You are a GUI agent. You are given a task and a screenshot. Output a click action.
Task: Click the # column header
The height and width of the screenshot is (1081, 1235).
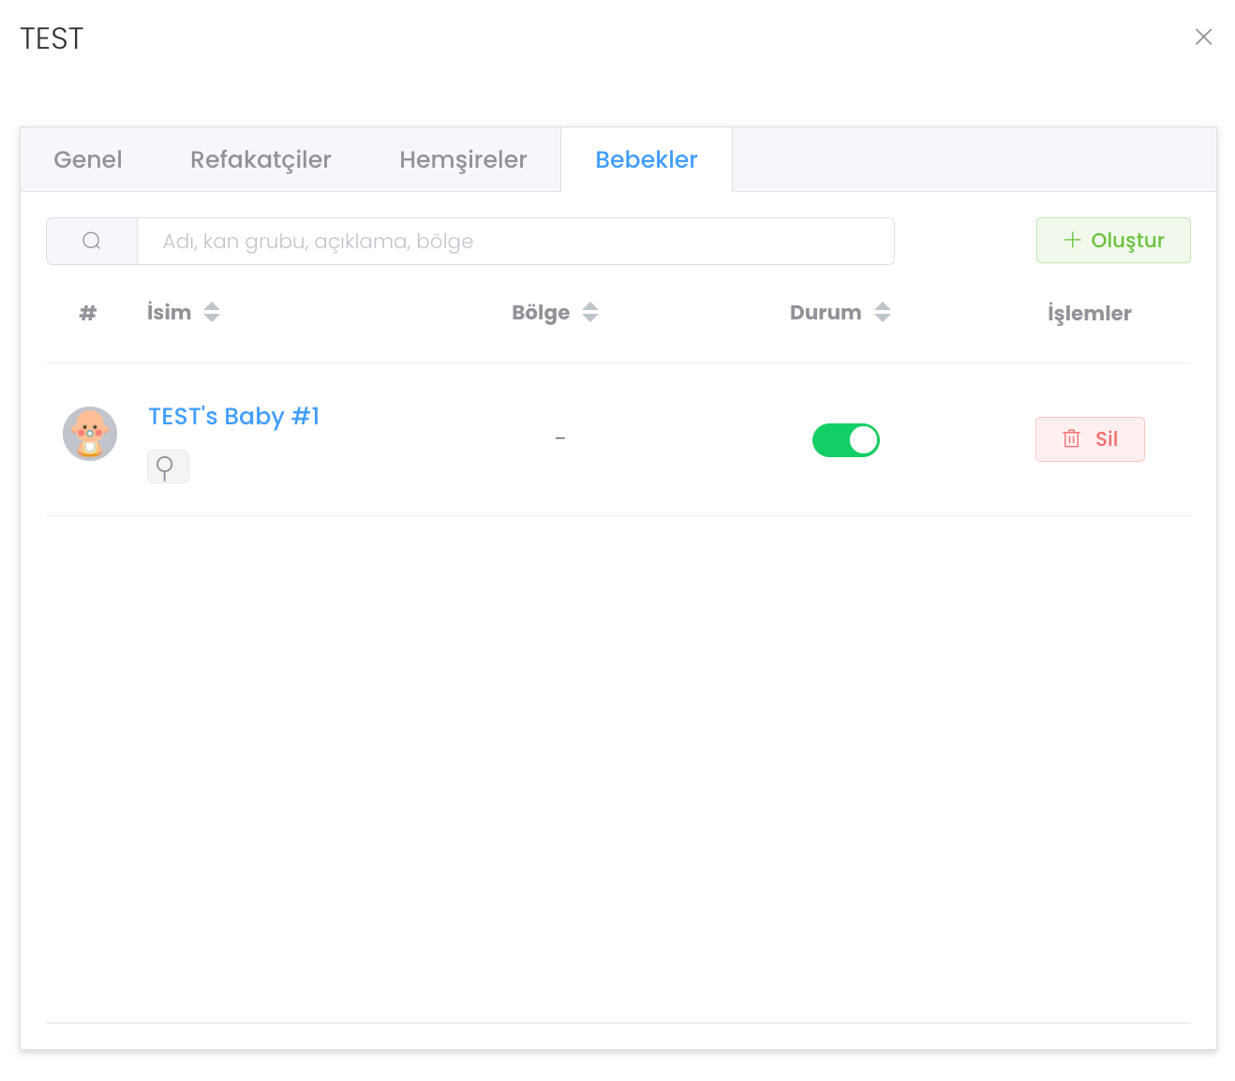88,314
